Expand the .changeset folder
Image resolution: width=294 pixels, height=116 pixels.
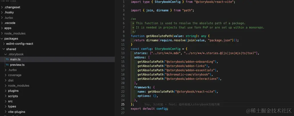pyautogui.click(x=12, y=7)
